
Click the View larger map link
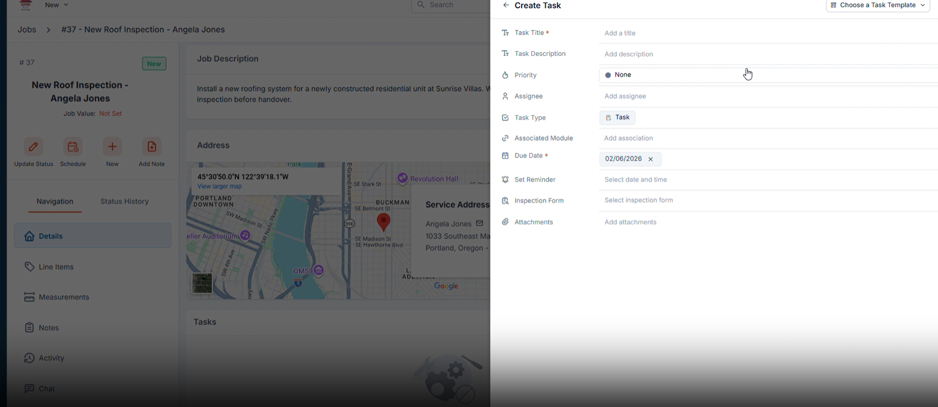[219, 186]
